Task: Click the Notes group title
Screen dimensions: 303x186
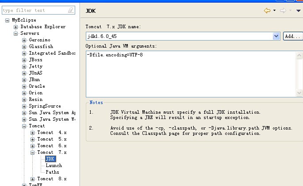Action: click(96, 102)
